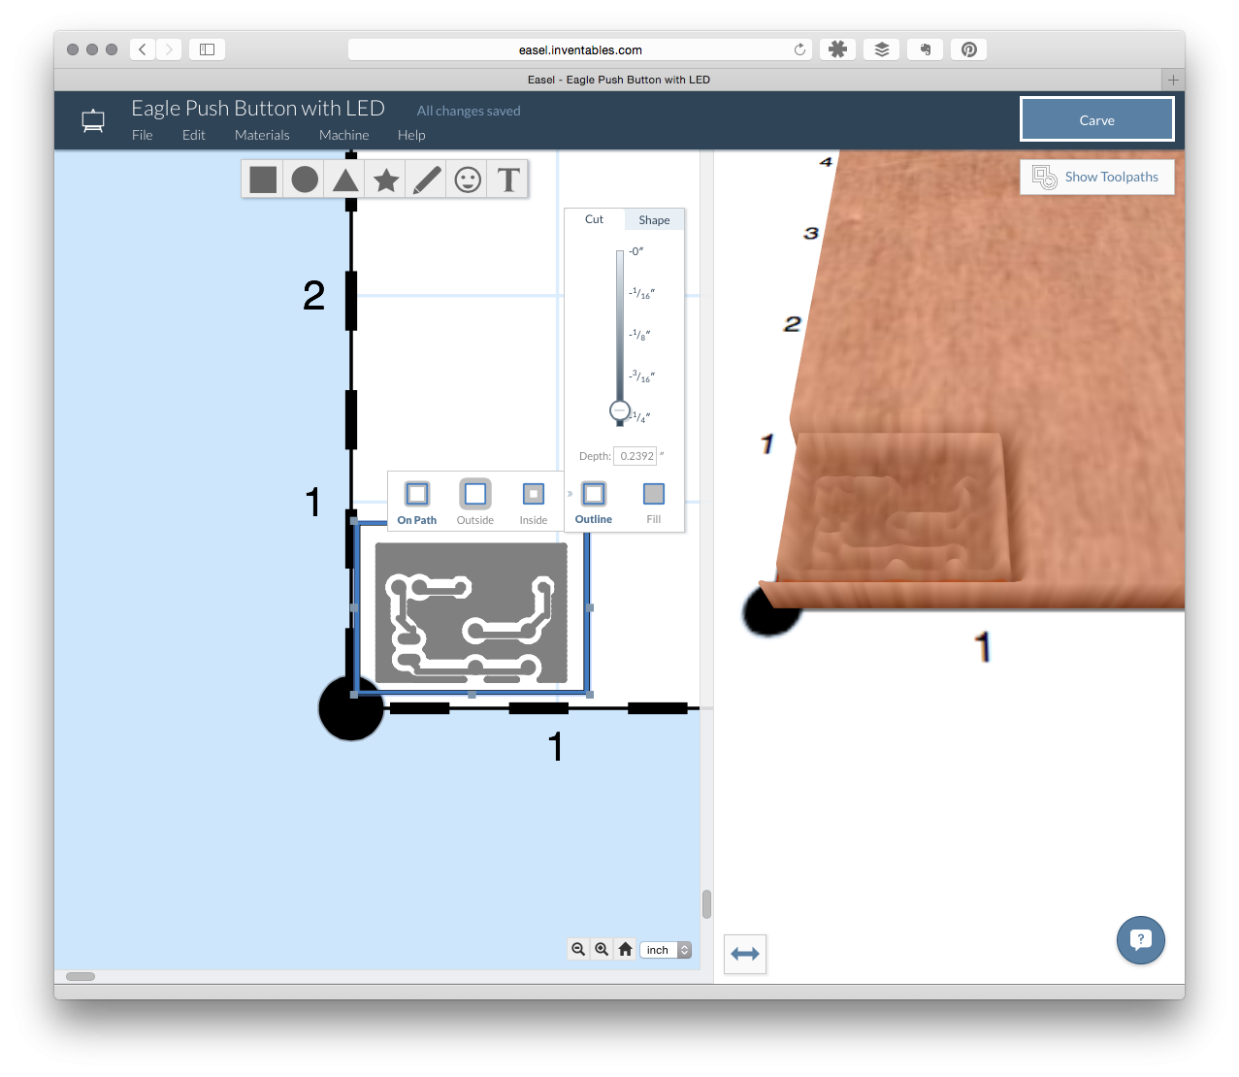Open the Materials menu
The height and width of the screenshot is (1077, 1239).
[x=262, y=135]
